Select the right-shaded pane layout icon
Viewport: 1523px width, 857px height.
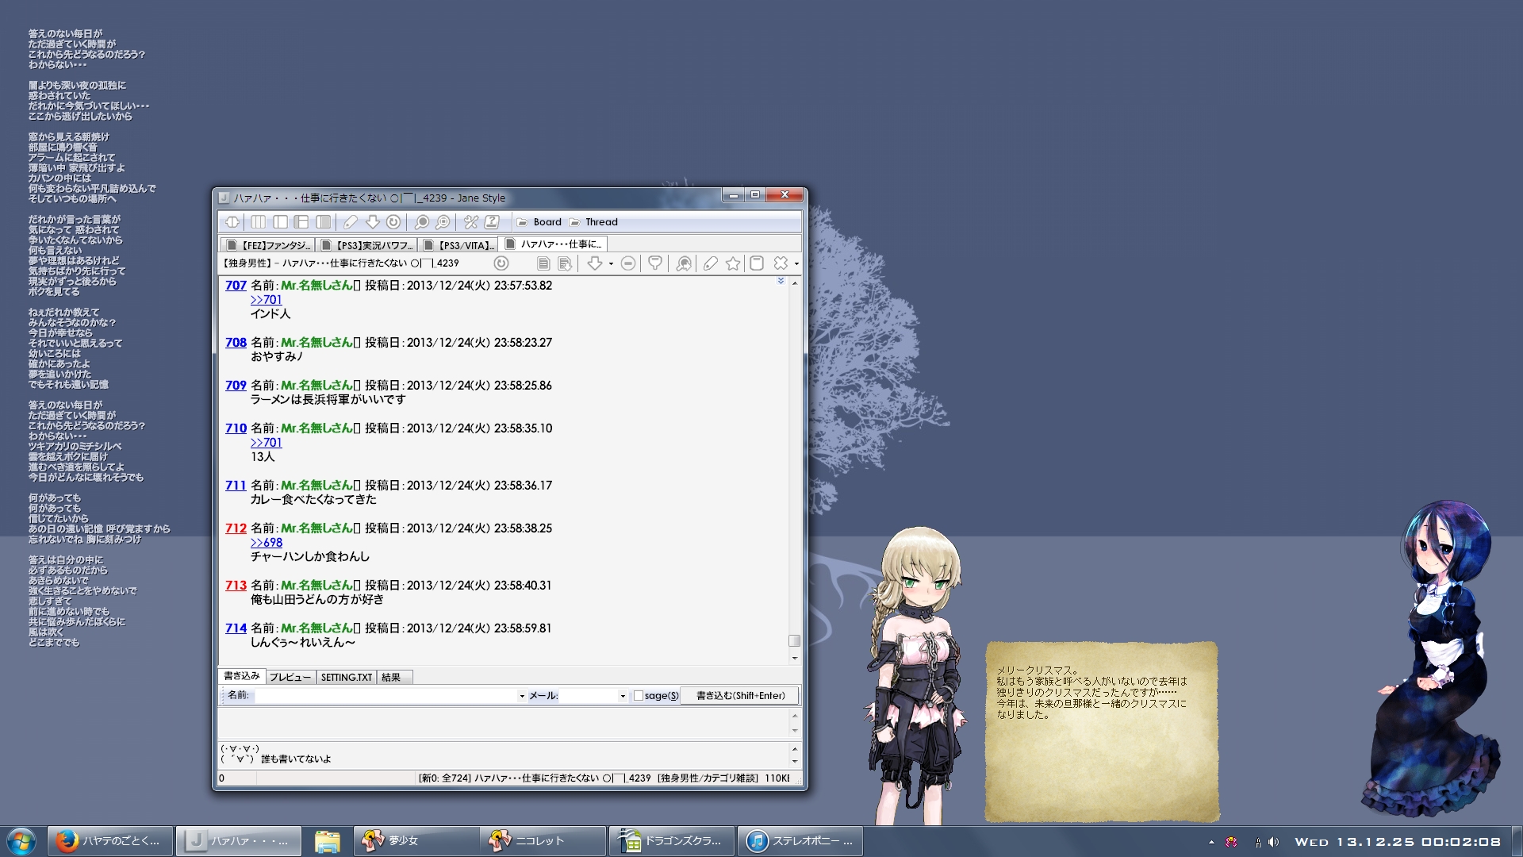tap(323, 222)
